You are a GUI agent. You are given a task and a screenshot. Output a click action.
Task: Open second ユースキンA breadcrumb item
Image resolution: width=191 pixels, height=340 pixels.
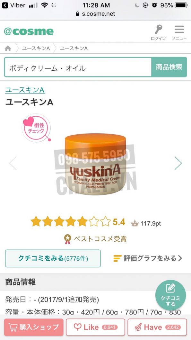pyautogui.click(x=74, y=48)
